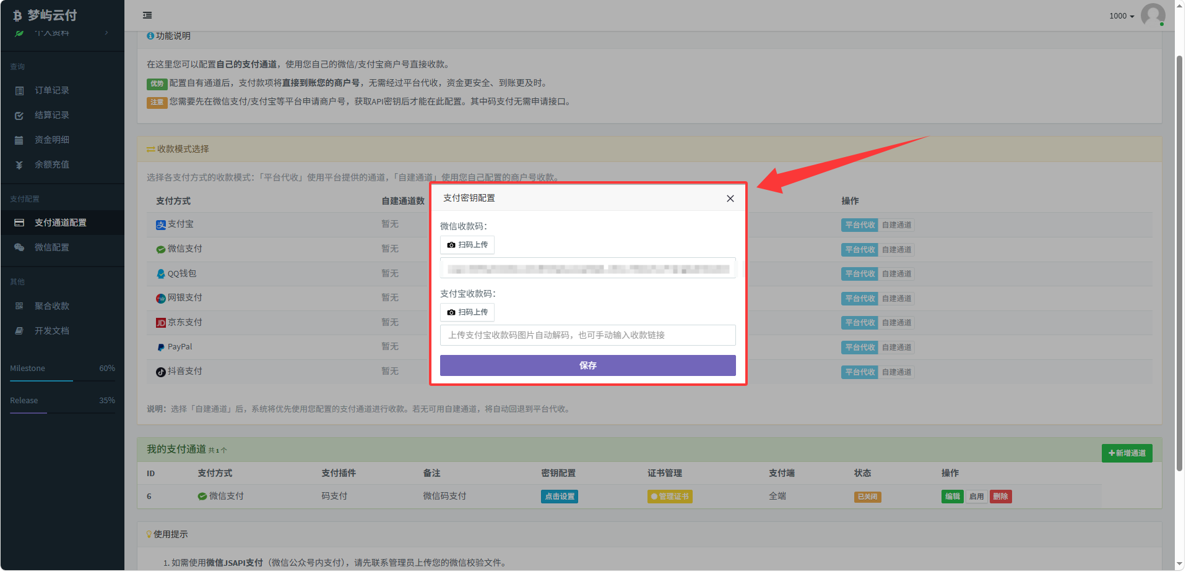The width and height of the screenshot is (1186, 572).
Task: Select 平台代收 for 支付宝 row
Action: (860, 225)
